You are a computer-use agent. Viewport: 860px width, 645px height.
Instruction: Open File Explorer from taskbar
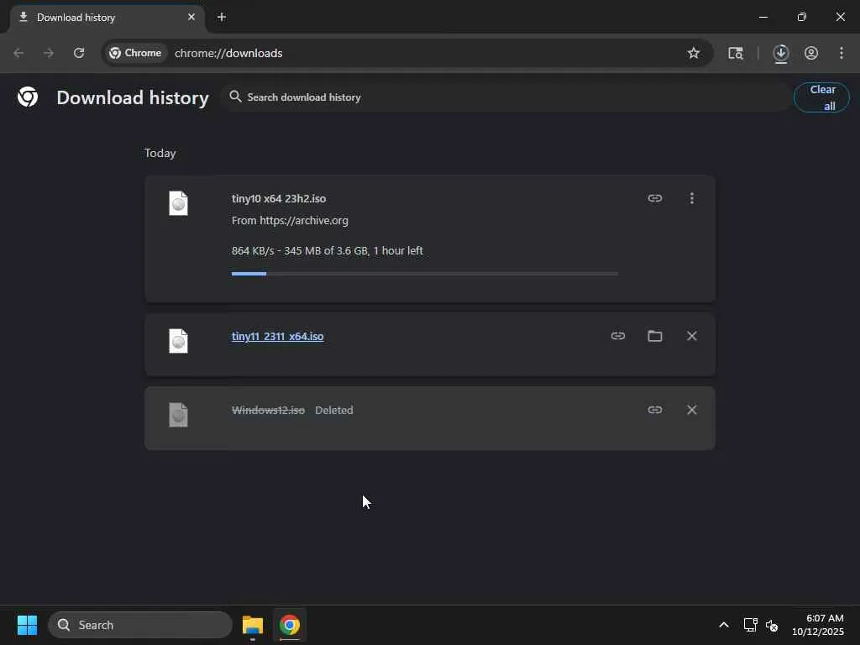pos(253,625)
